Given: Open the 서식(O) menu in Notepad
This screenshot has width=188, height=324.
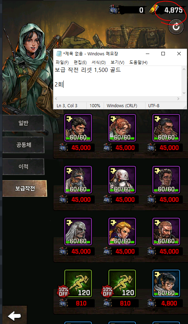Looking at the screenshot, I should (98, 62).
